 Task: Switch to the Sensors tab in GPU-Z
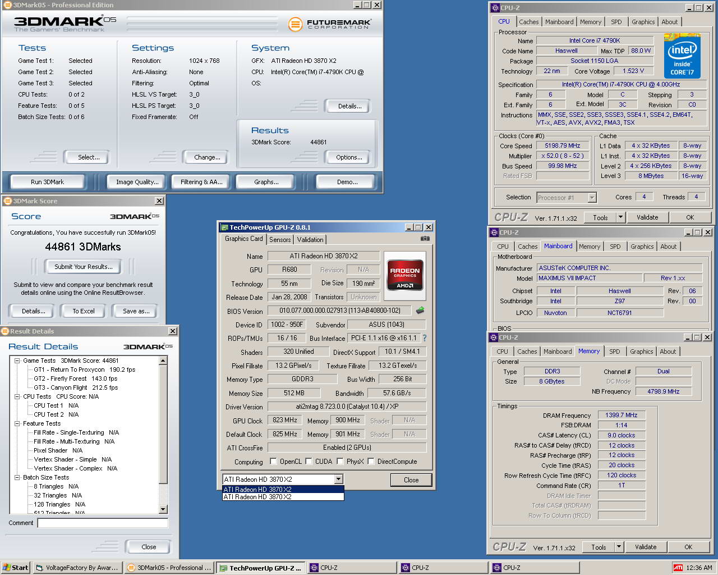pos(280,240)
